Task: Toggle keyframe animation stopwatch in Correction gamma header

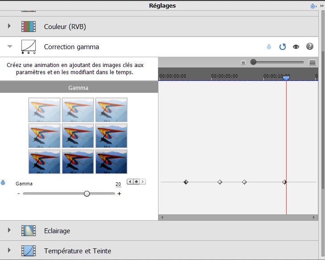Action: coord(269,47)
